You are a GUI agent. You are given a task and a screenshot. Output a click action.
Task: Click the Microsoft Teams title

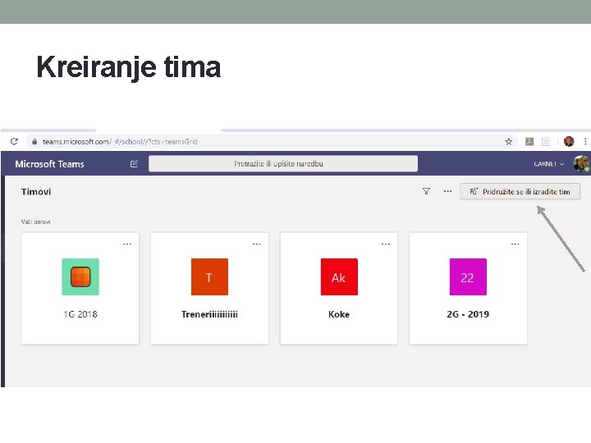tap(49, 164)
